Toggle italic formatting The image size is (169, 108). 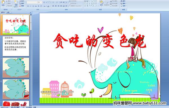(x=30, y=6)
